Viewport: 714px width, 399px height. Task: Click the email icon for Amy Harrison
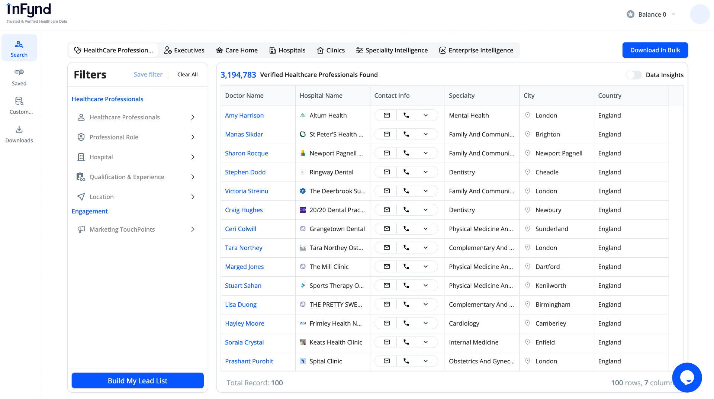387,115
